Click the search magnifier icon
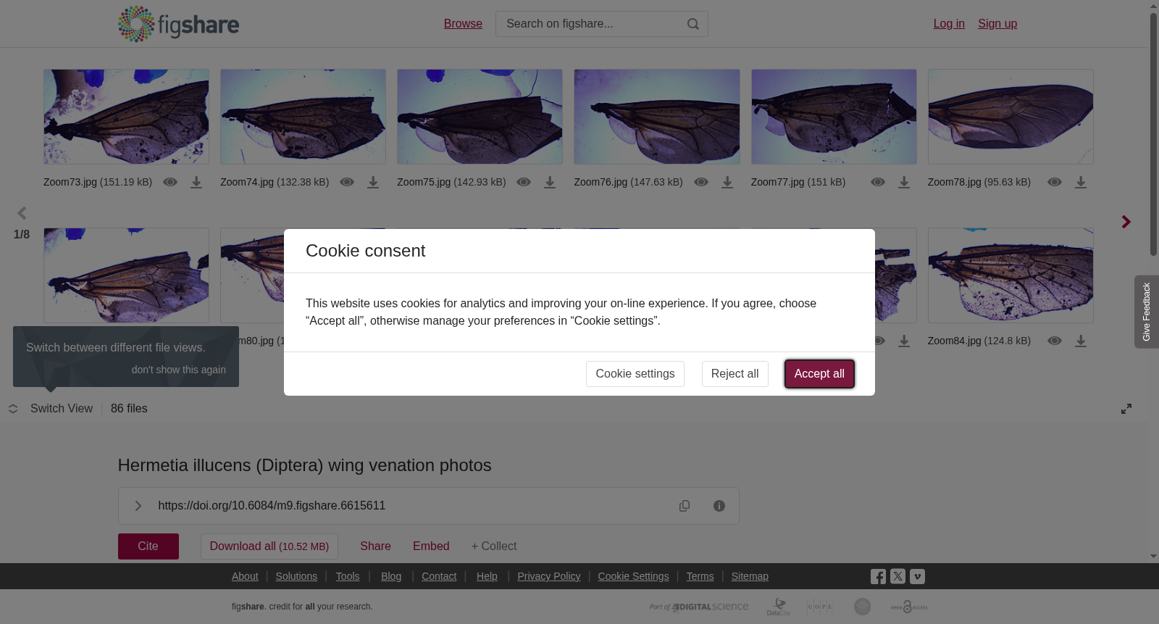The width and height of the screenshot is (1159, 624). tap(693, 24)
